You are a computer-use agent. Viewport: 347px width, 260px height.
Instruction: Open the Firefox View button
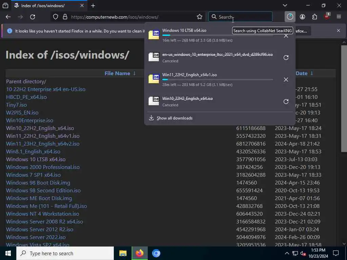tap(5, 6)
